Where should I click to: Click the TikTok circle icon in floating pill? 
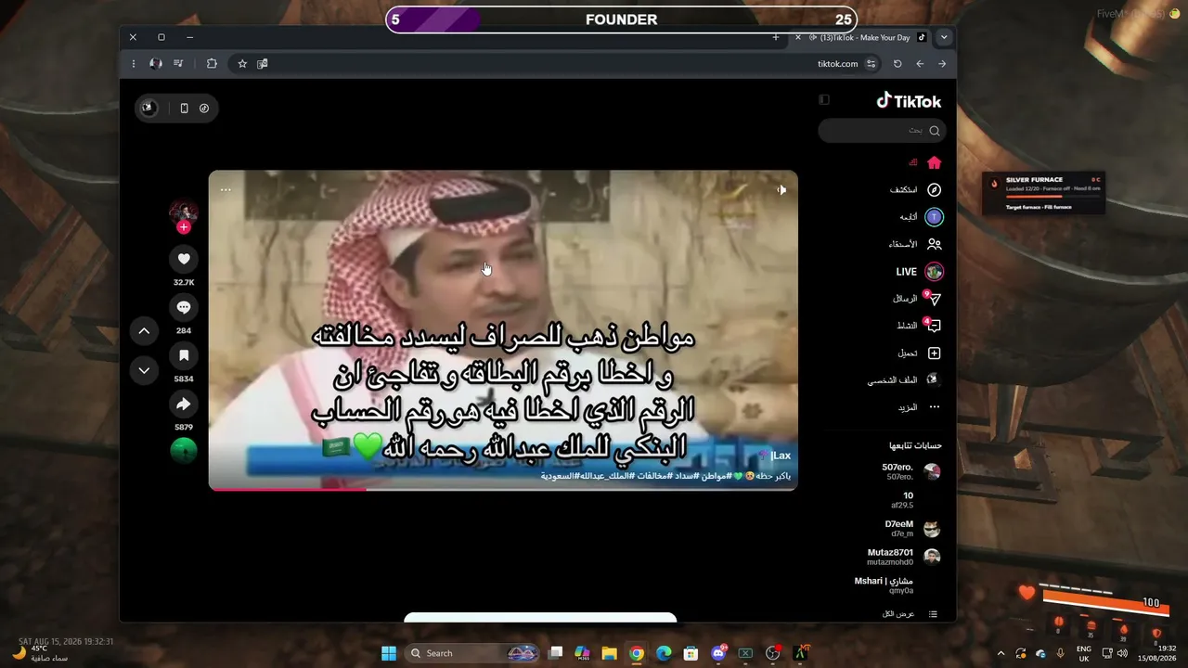204,109
